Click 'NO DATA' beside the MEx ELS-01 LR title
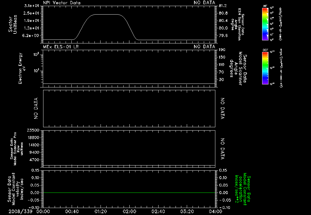This screenshot has height=215, width=311. [204, 47]
